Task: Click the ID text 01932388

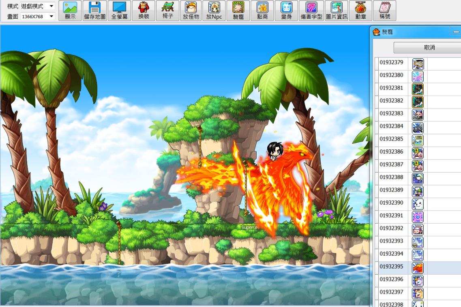Action: click(391, 177)
